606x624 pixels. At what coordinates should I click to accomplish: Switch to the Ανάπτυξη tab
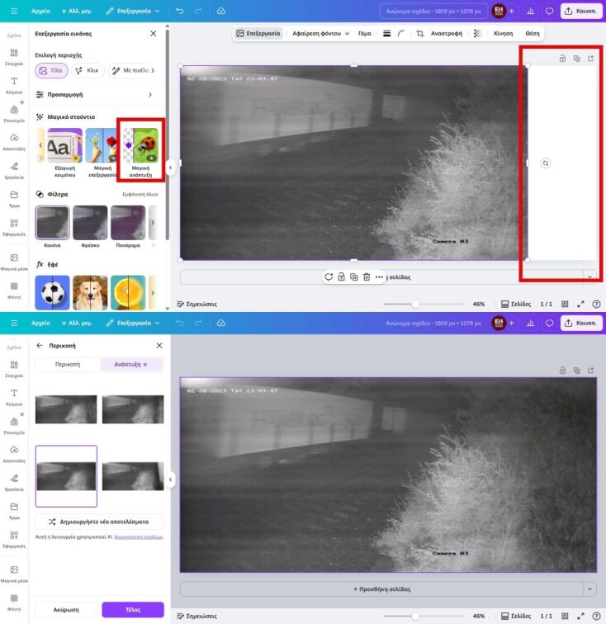[x=131, y=364]
